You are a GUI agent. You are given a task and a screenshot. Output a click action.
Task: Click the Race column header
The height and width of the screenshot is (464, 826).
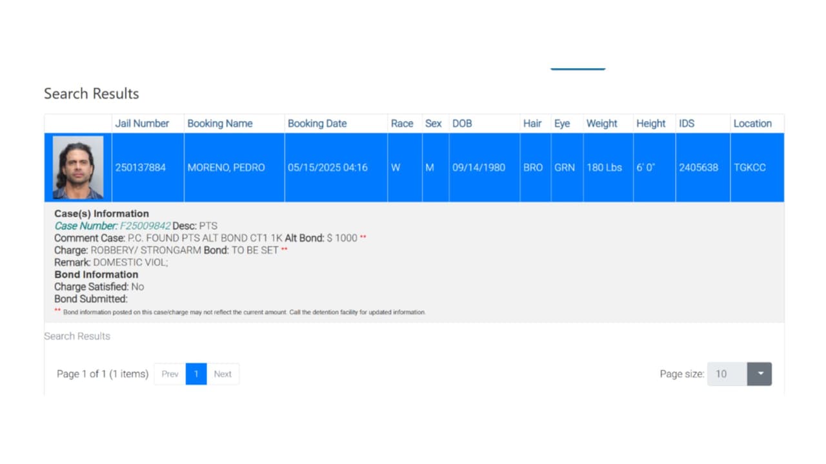click(402, 124)
